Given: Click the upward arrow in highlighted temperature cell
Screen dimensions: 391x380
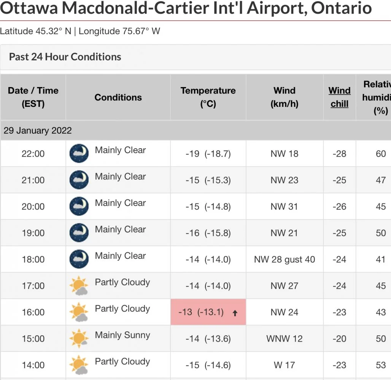Looking at the screenshot, I should coord(235,313).
